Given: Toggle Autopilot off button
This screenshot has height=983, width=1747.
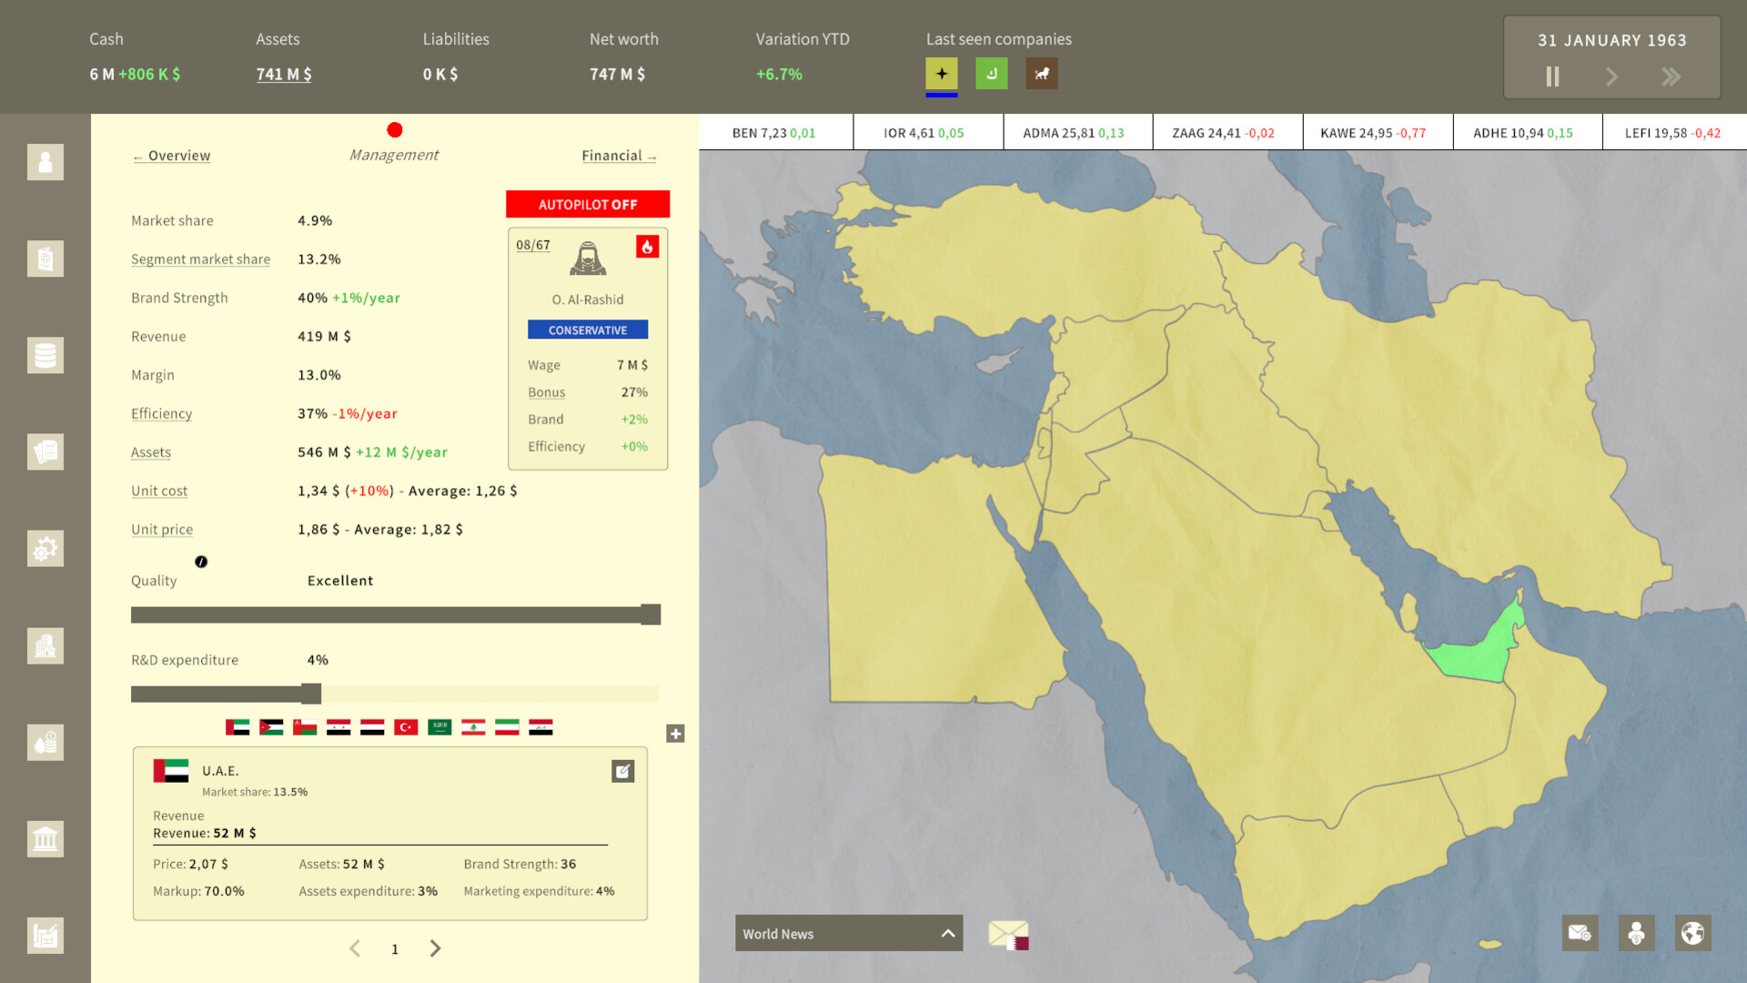Looking at the screenshot, I should [x=588, y=204].
